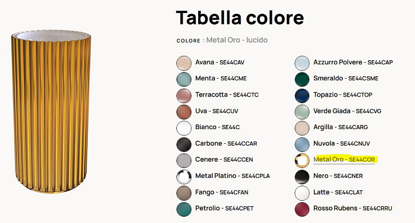Select the Nero black swatch
The image size is (415, 223).
click(x=302, y=176)
